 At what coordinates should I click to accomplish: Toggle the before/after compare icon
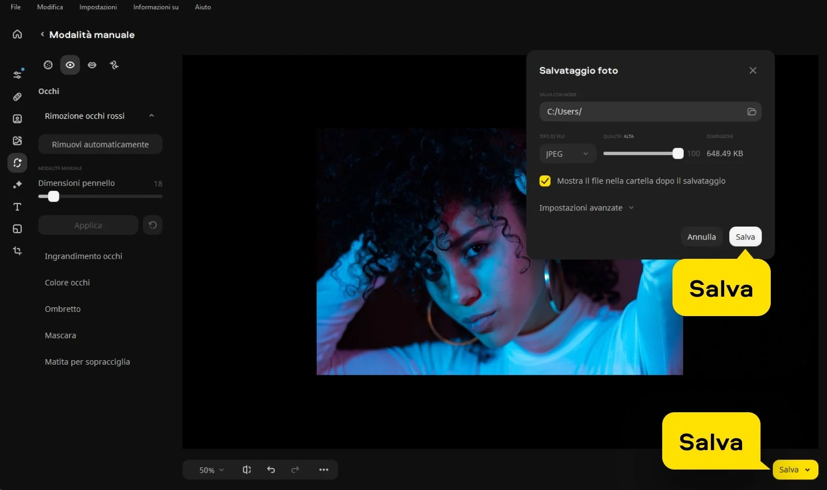247,470
